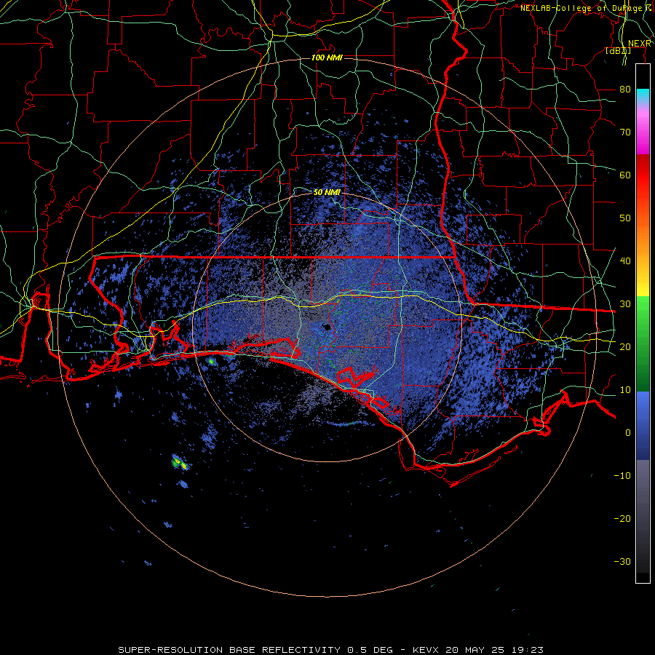Click the NEXLAB-College of DuPage credit text
The height and width of the screenshot is (655, 655).
click(585, 8)
